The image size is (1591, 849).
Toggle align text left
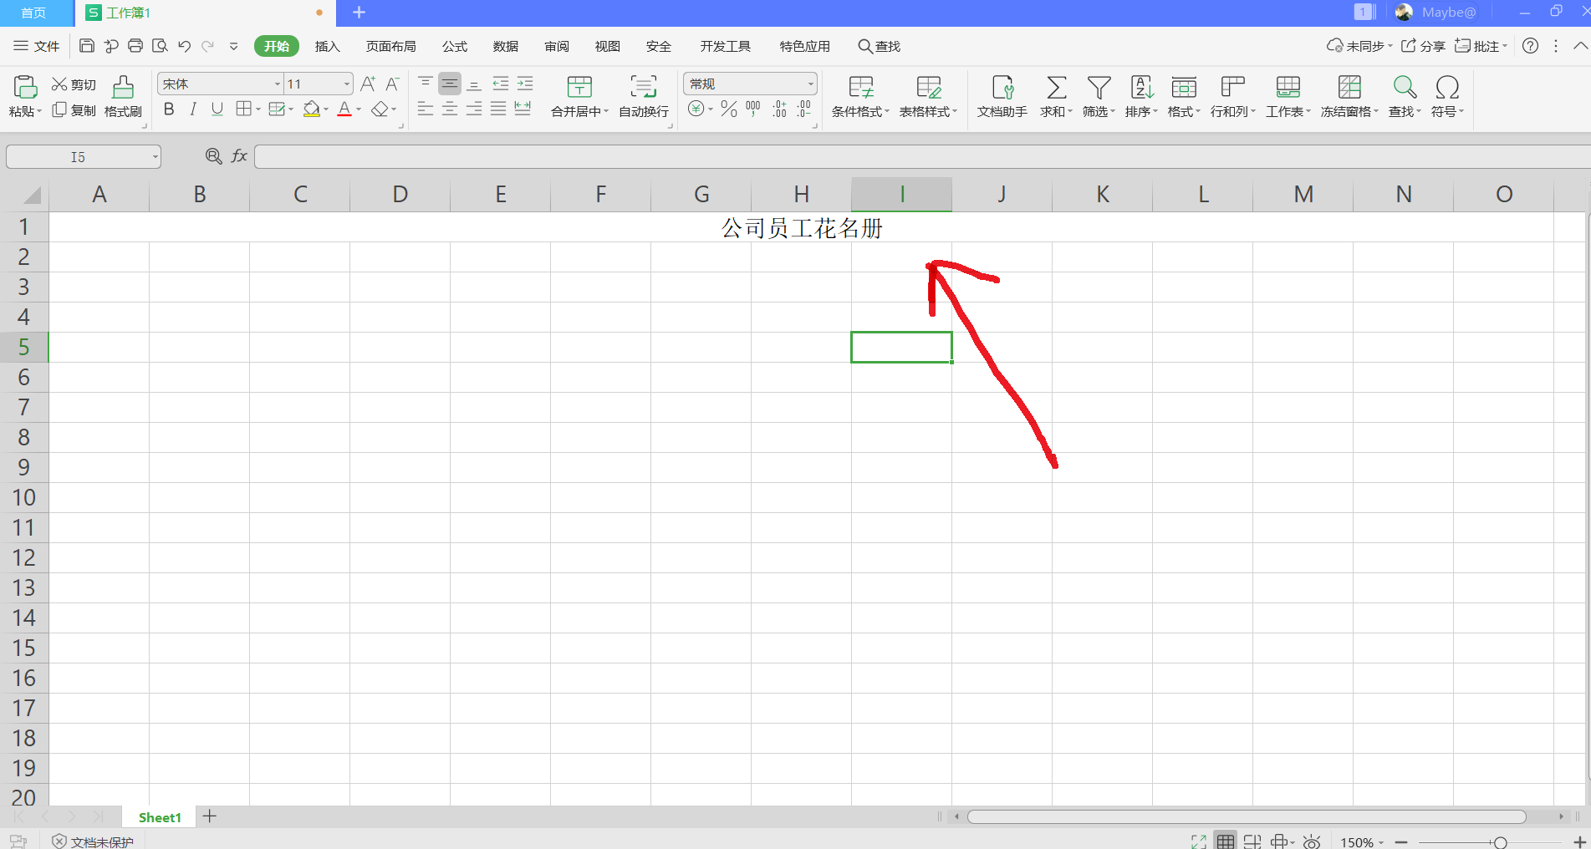tap(425, 109)
